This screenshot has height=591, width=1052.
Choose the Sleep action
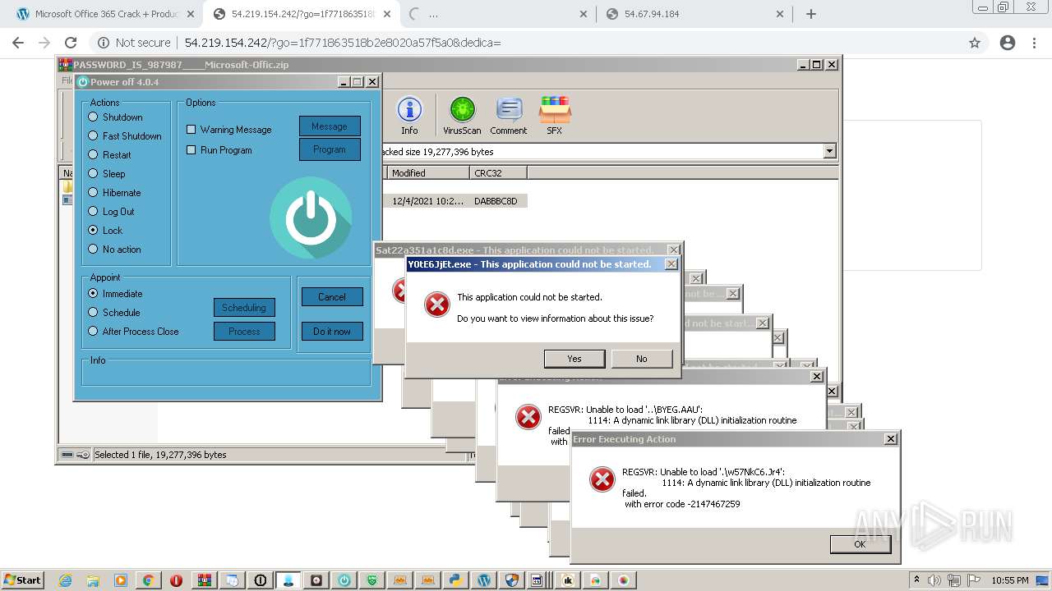coord(107,174)
